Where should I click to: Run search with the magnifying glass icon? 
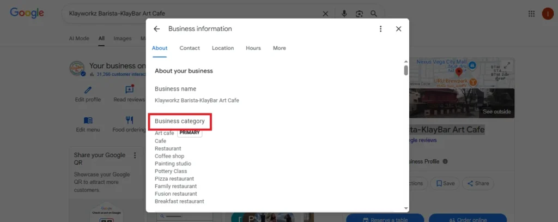click(x=374, y=14)
